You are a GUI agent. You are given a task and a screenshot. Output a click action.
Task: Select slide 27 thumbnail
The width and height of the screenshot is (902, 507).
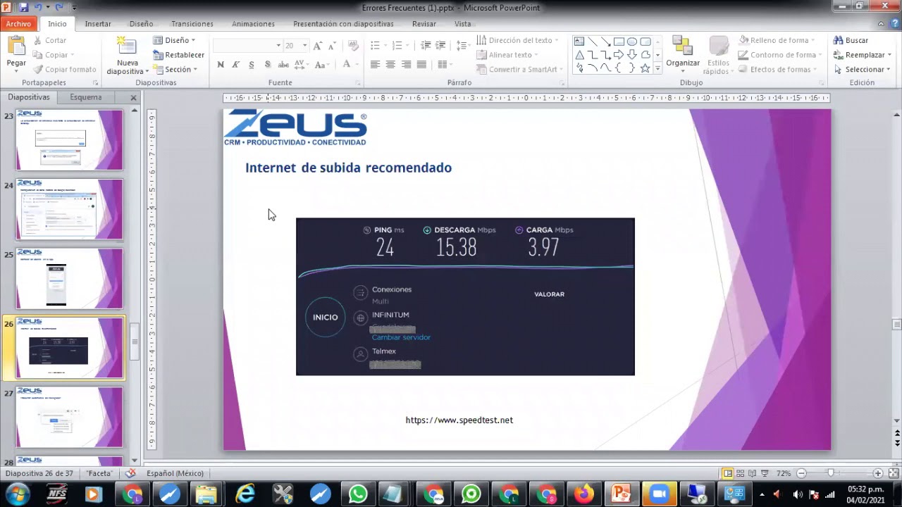(70, 417)
